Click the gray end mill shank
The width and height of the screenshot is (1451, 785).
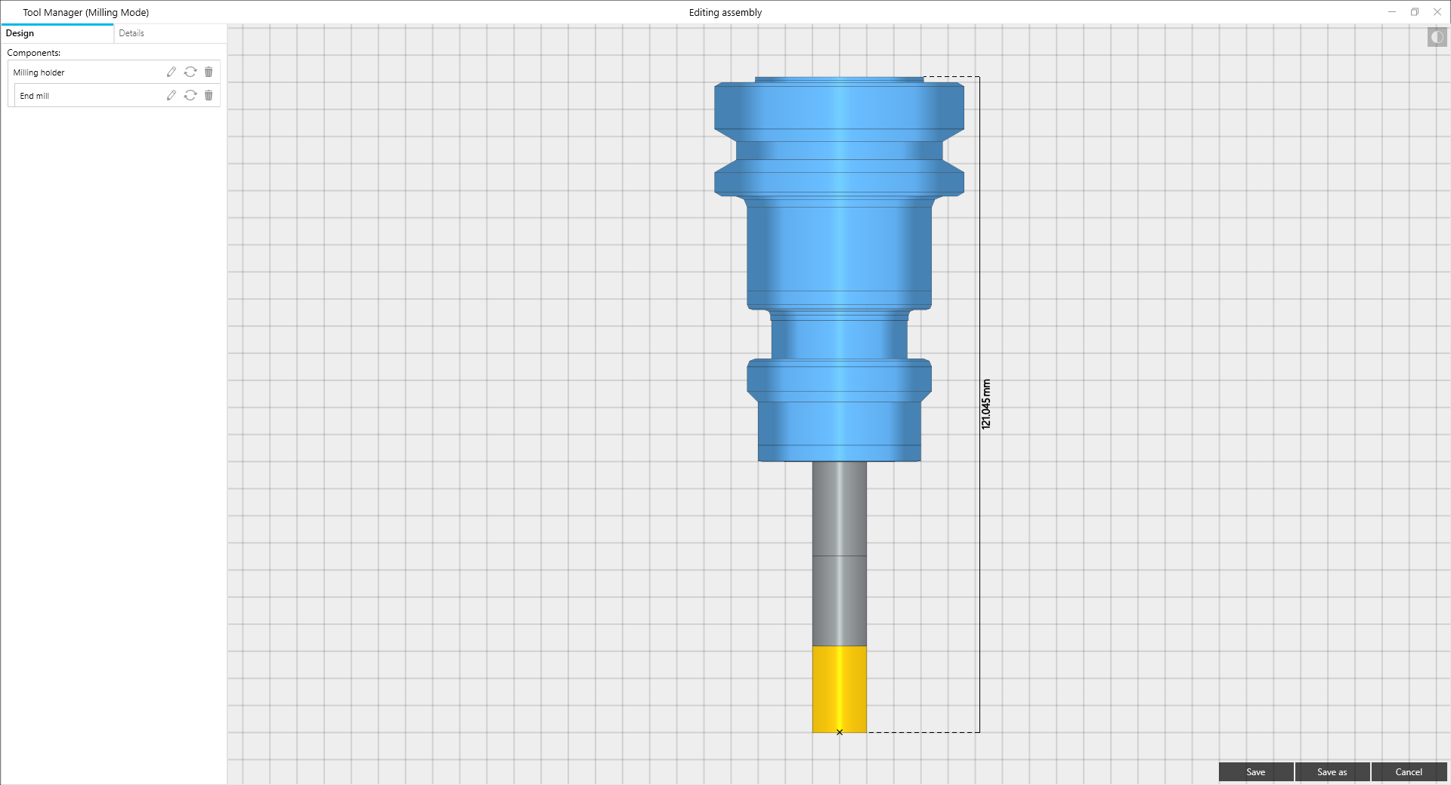point(839,553)
